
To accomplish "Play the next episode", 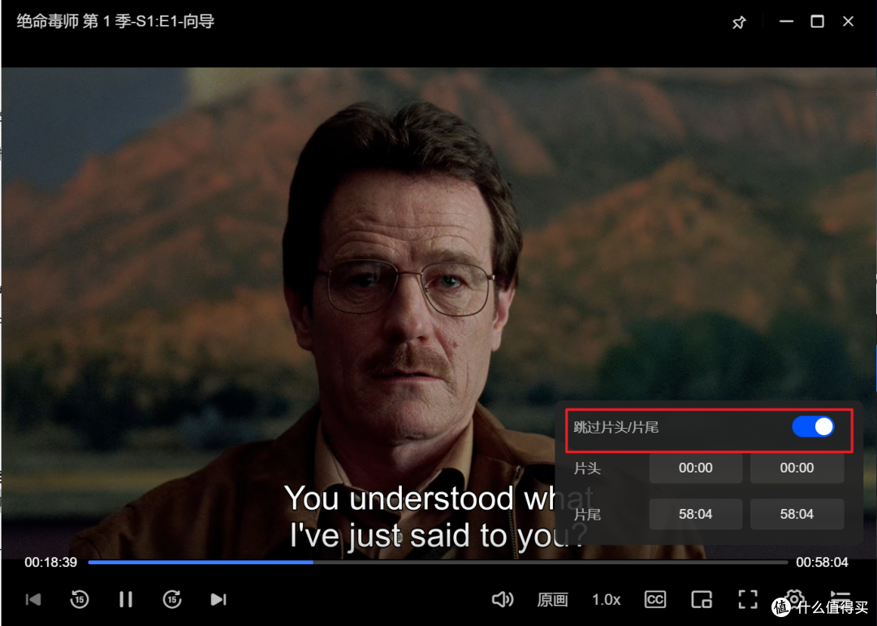I will [x=218, y=600].
